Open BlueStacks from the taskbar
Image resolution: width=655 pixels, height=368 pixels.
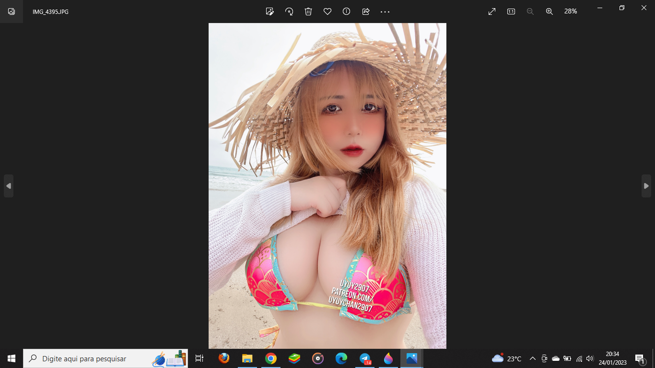(x=294, y=358)
